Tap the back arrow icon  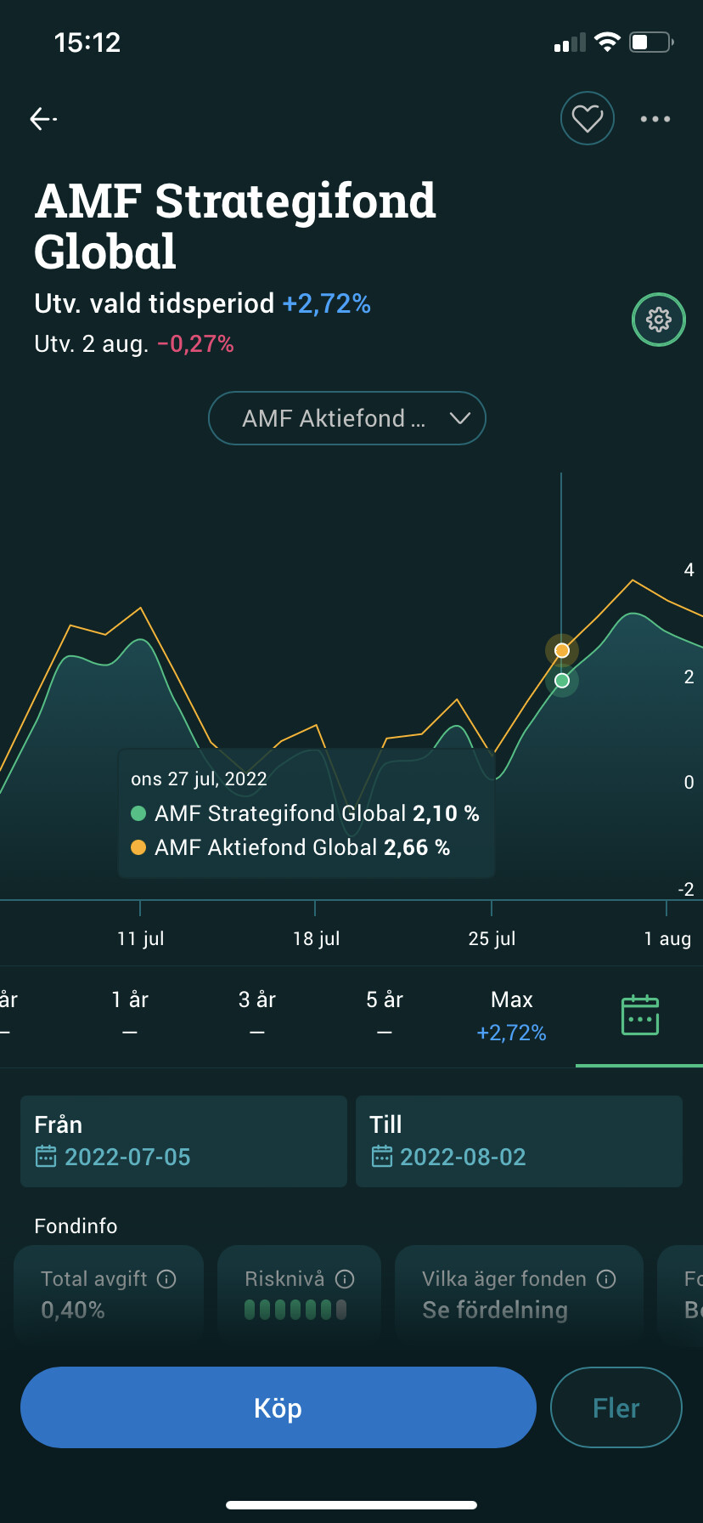click(42, 119)
